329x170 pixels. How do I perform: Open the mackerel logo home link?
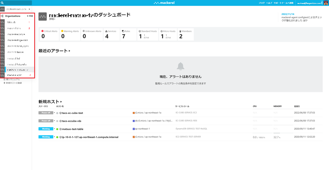[x=164, y=3]
